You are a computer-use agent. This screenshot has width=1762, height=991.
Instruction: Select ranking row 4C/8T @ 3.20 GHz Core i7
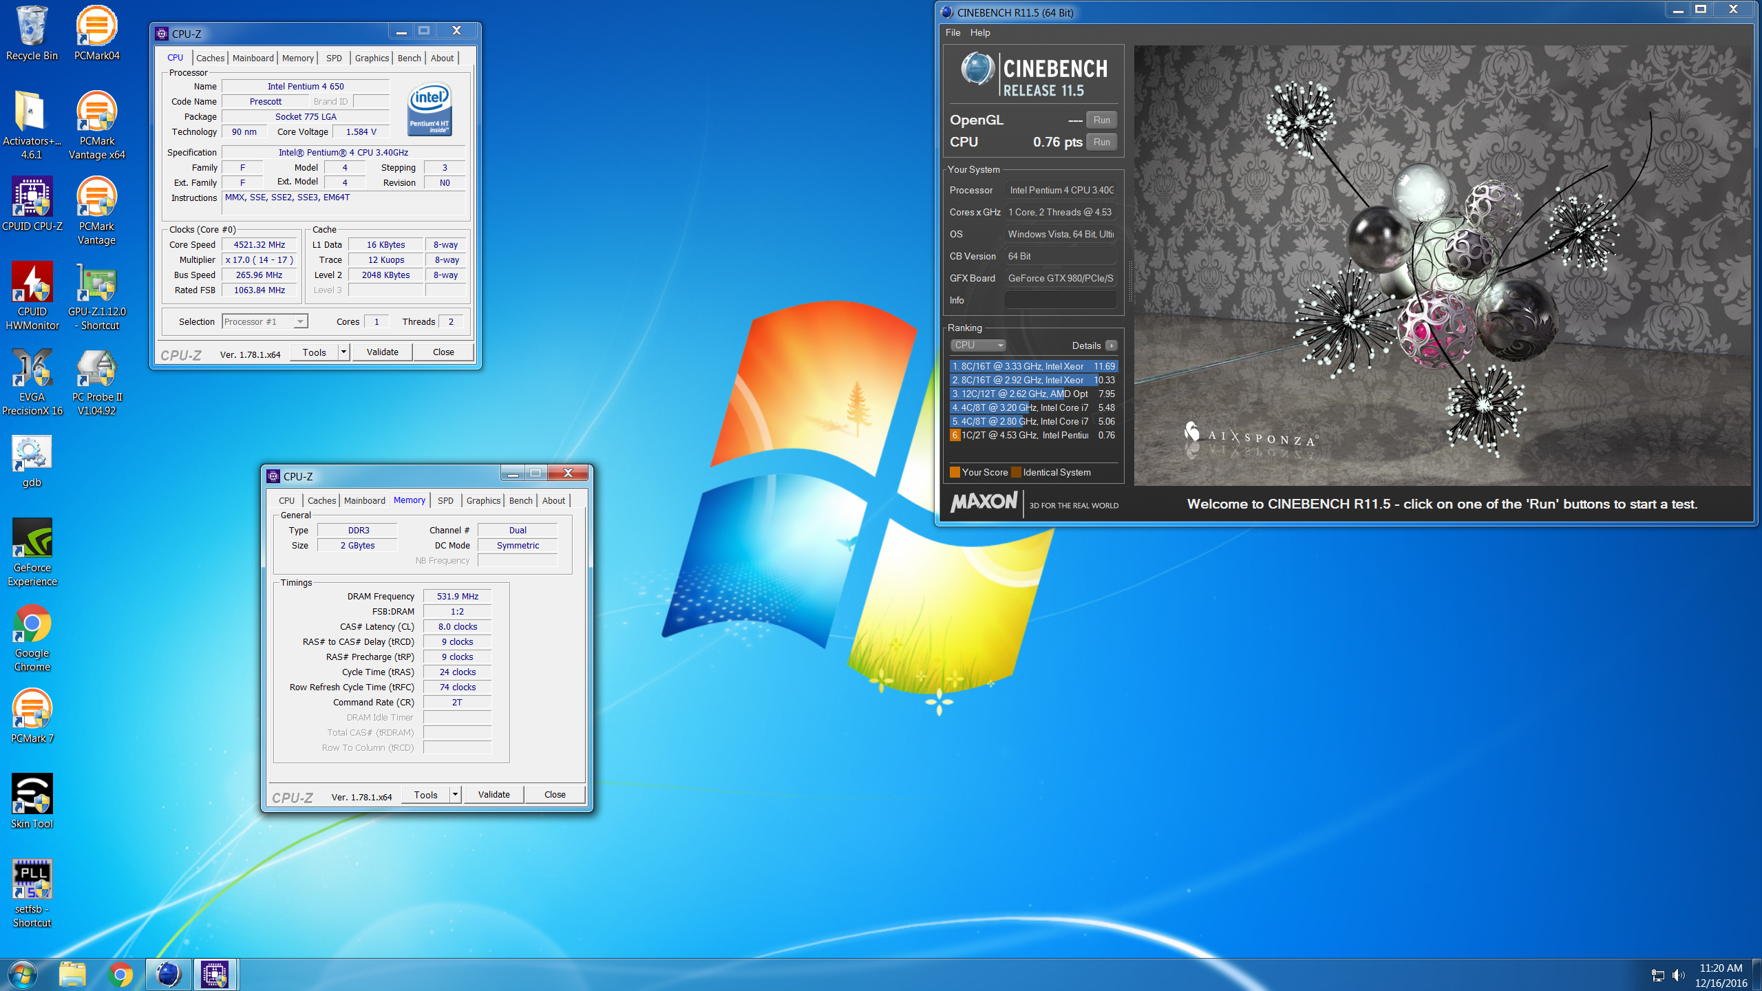[1034, 407]
